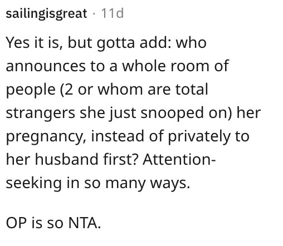Click the text "OP is so NTA."

coord(53,223)
